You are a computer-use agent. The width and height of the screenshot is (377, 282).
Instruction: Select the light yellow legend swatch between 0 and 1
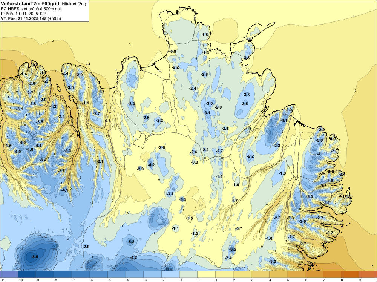coord(207,274)
